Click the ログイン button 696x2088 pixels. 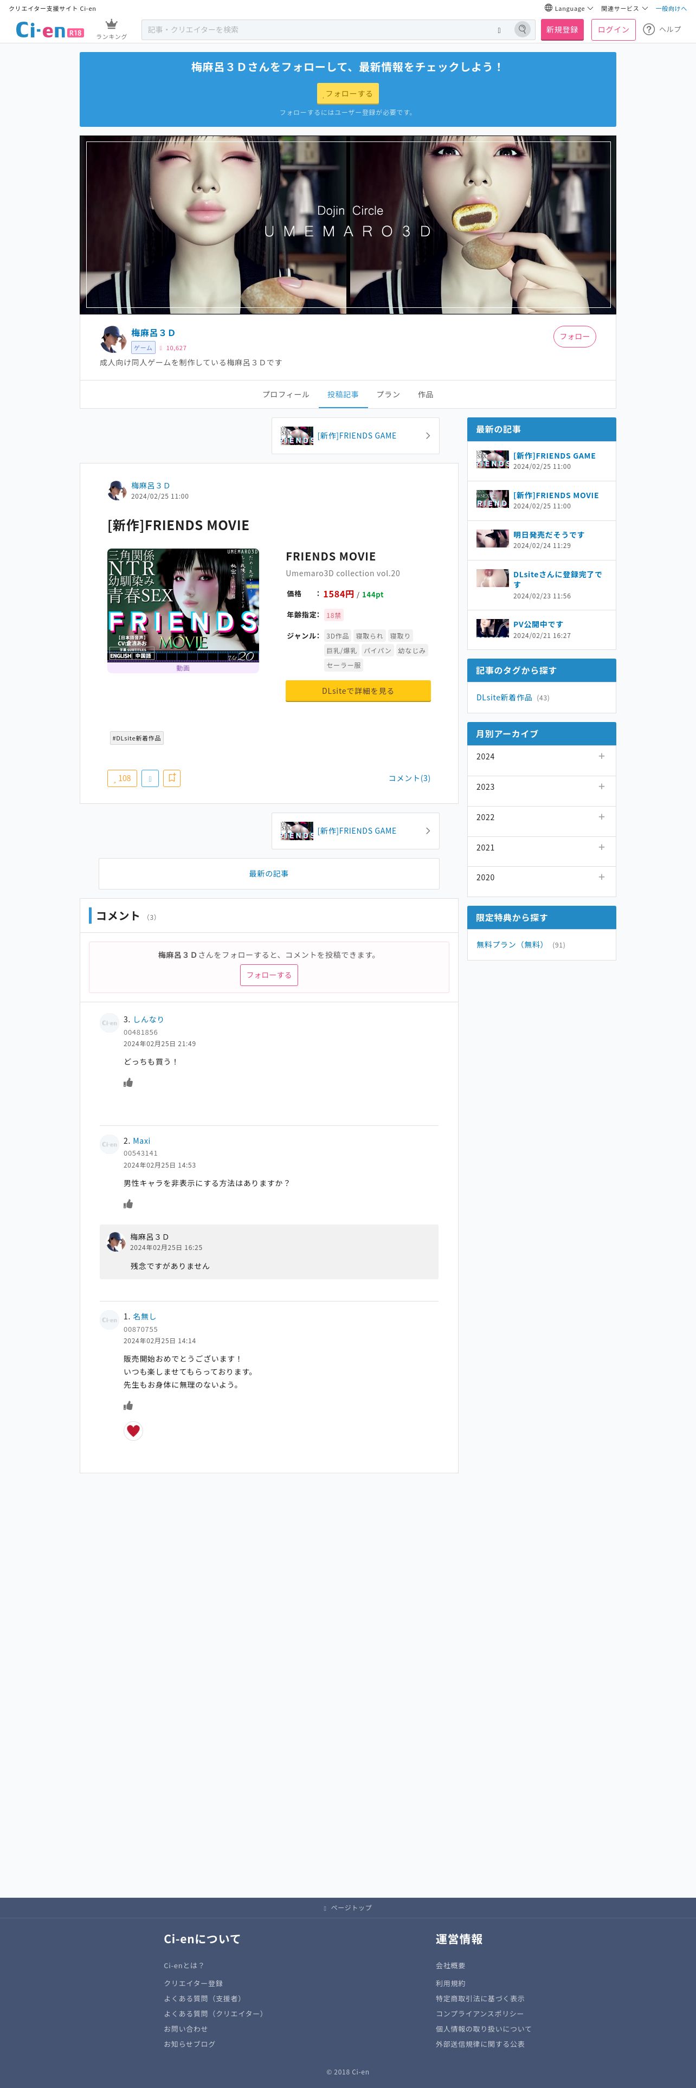(614, 30)
